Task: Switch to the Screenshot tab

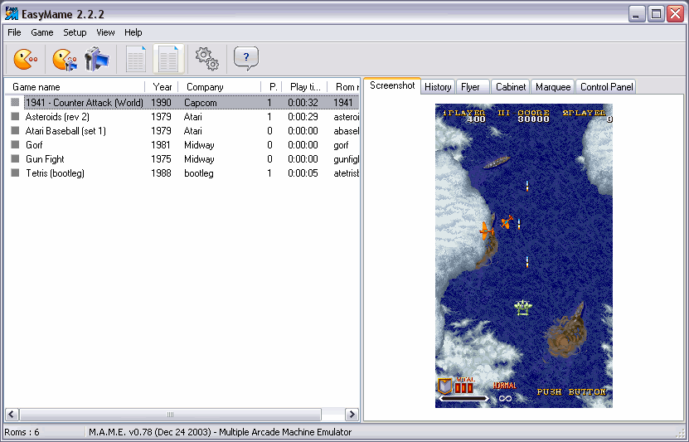Action: (x=392, y=85)
